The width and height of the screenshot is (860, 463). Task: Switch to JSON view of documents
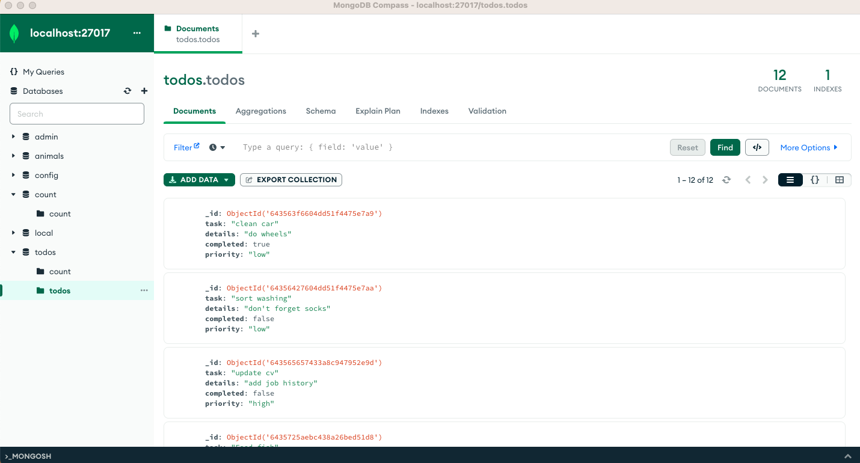point(815,180)
